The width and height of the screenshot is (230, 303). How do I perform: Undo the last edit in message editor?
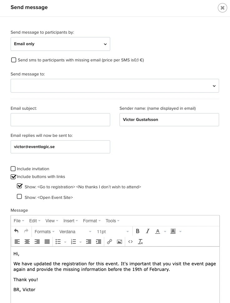17,231
